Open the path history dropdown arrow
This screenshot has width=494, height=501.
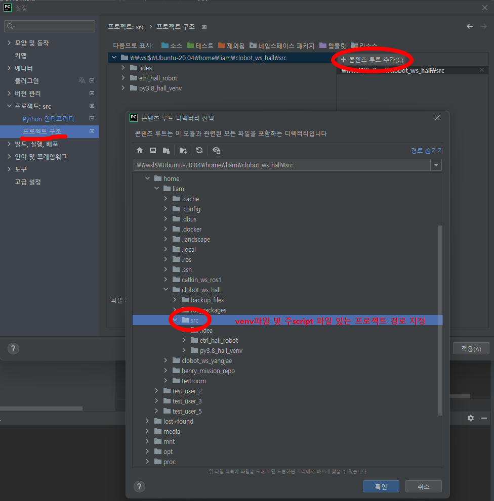click(x=436, y=165)
